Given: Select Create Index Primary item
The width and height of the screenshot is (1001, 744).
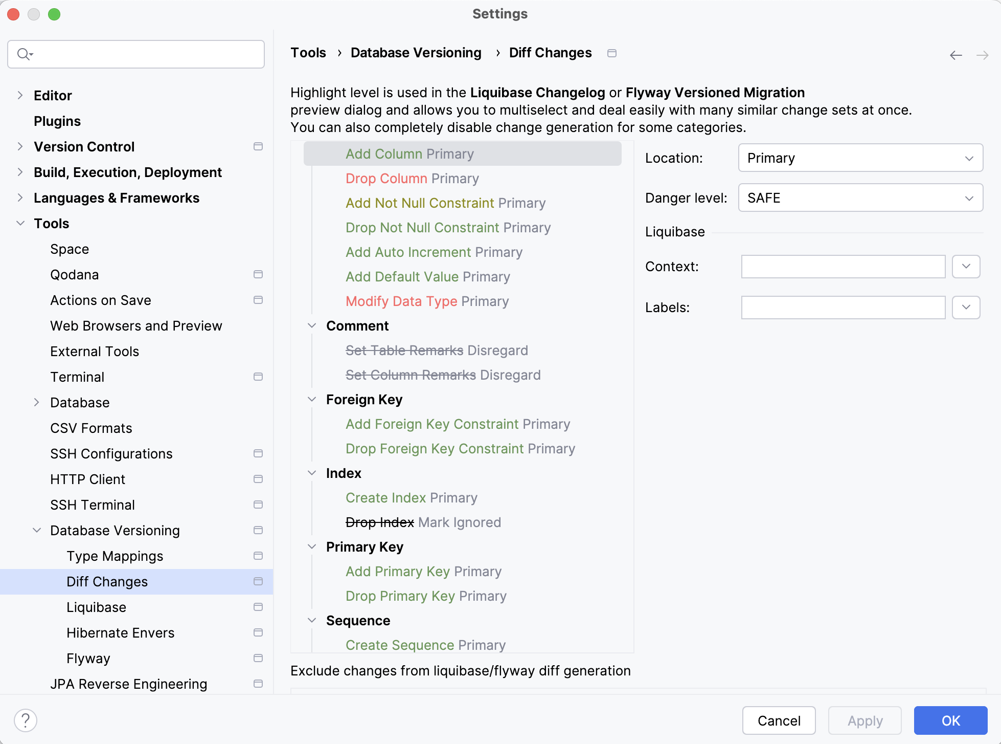Looking at the screenshot, I should (412, 498).
